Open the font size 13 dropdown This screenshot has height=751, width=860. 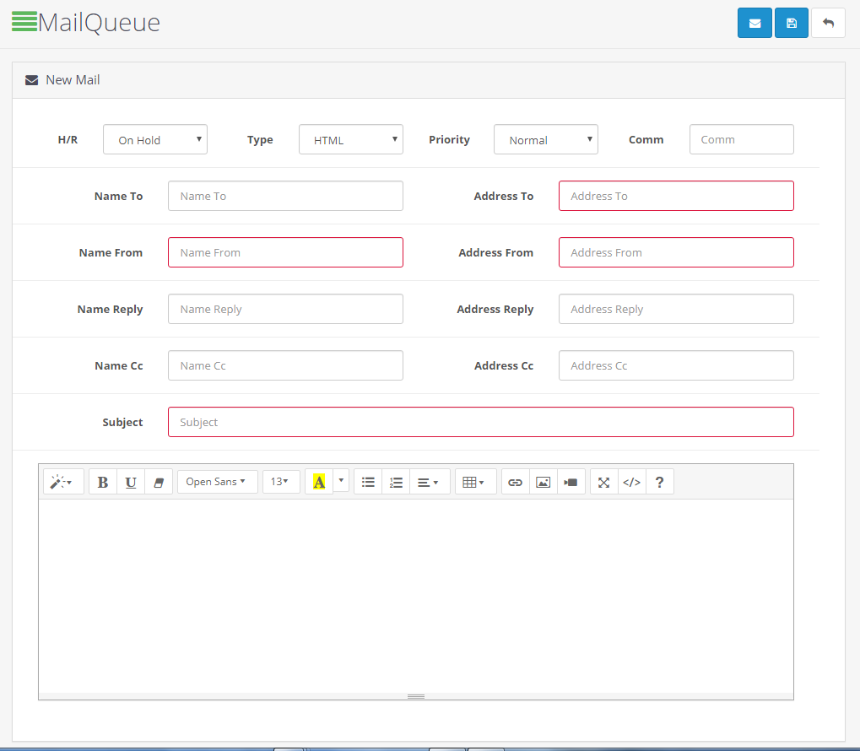(281, 481)
